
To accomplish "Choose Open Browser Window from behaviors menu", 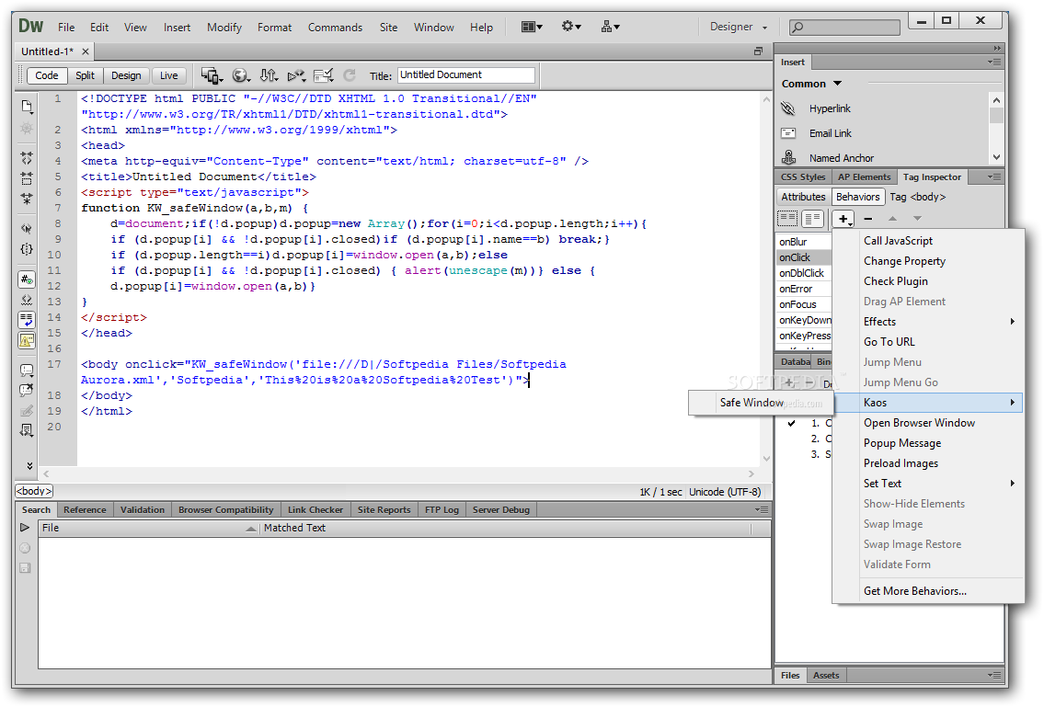I will (919, 423).
